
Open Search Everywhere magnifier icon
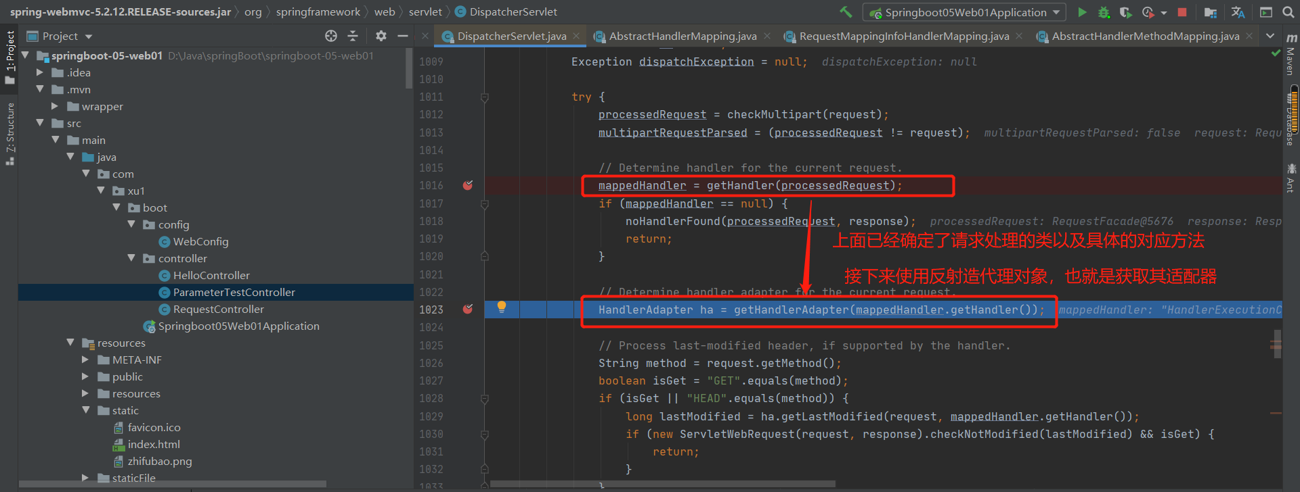tap(1288, 12)
